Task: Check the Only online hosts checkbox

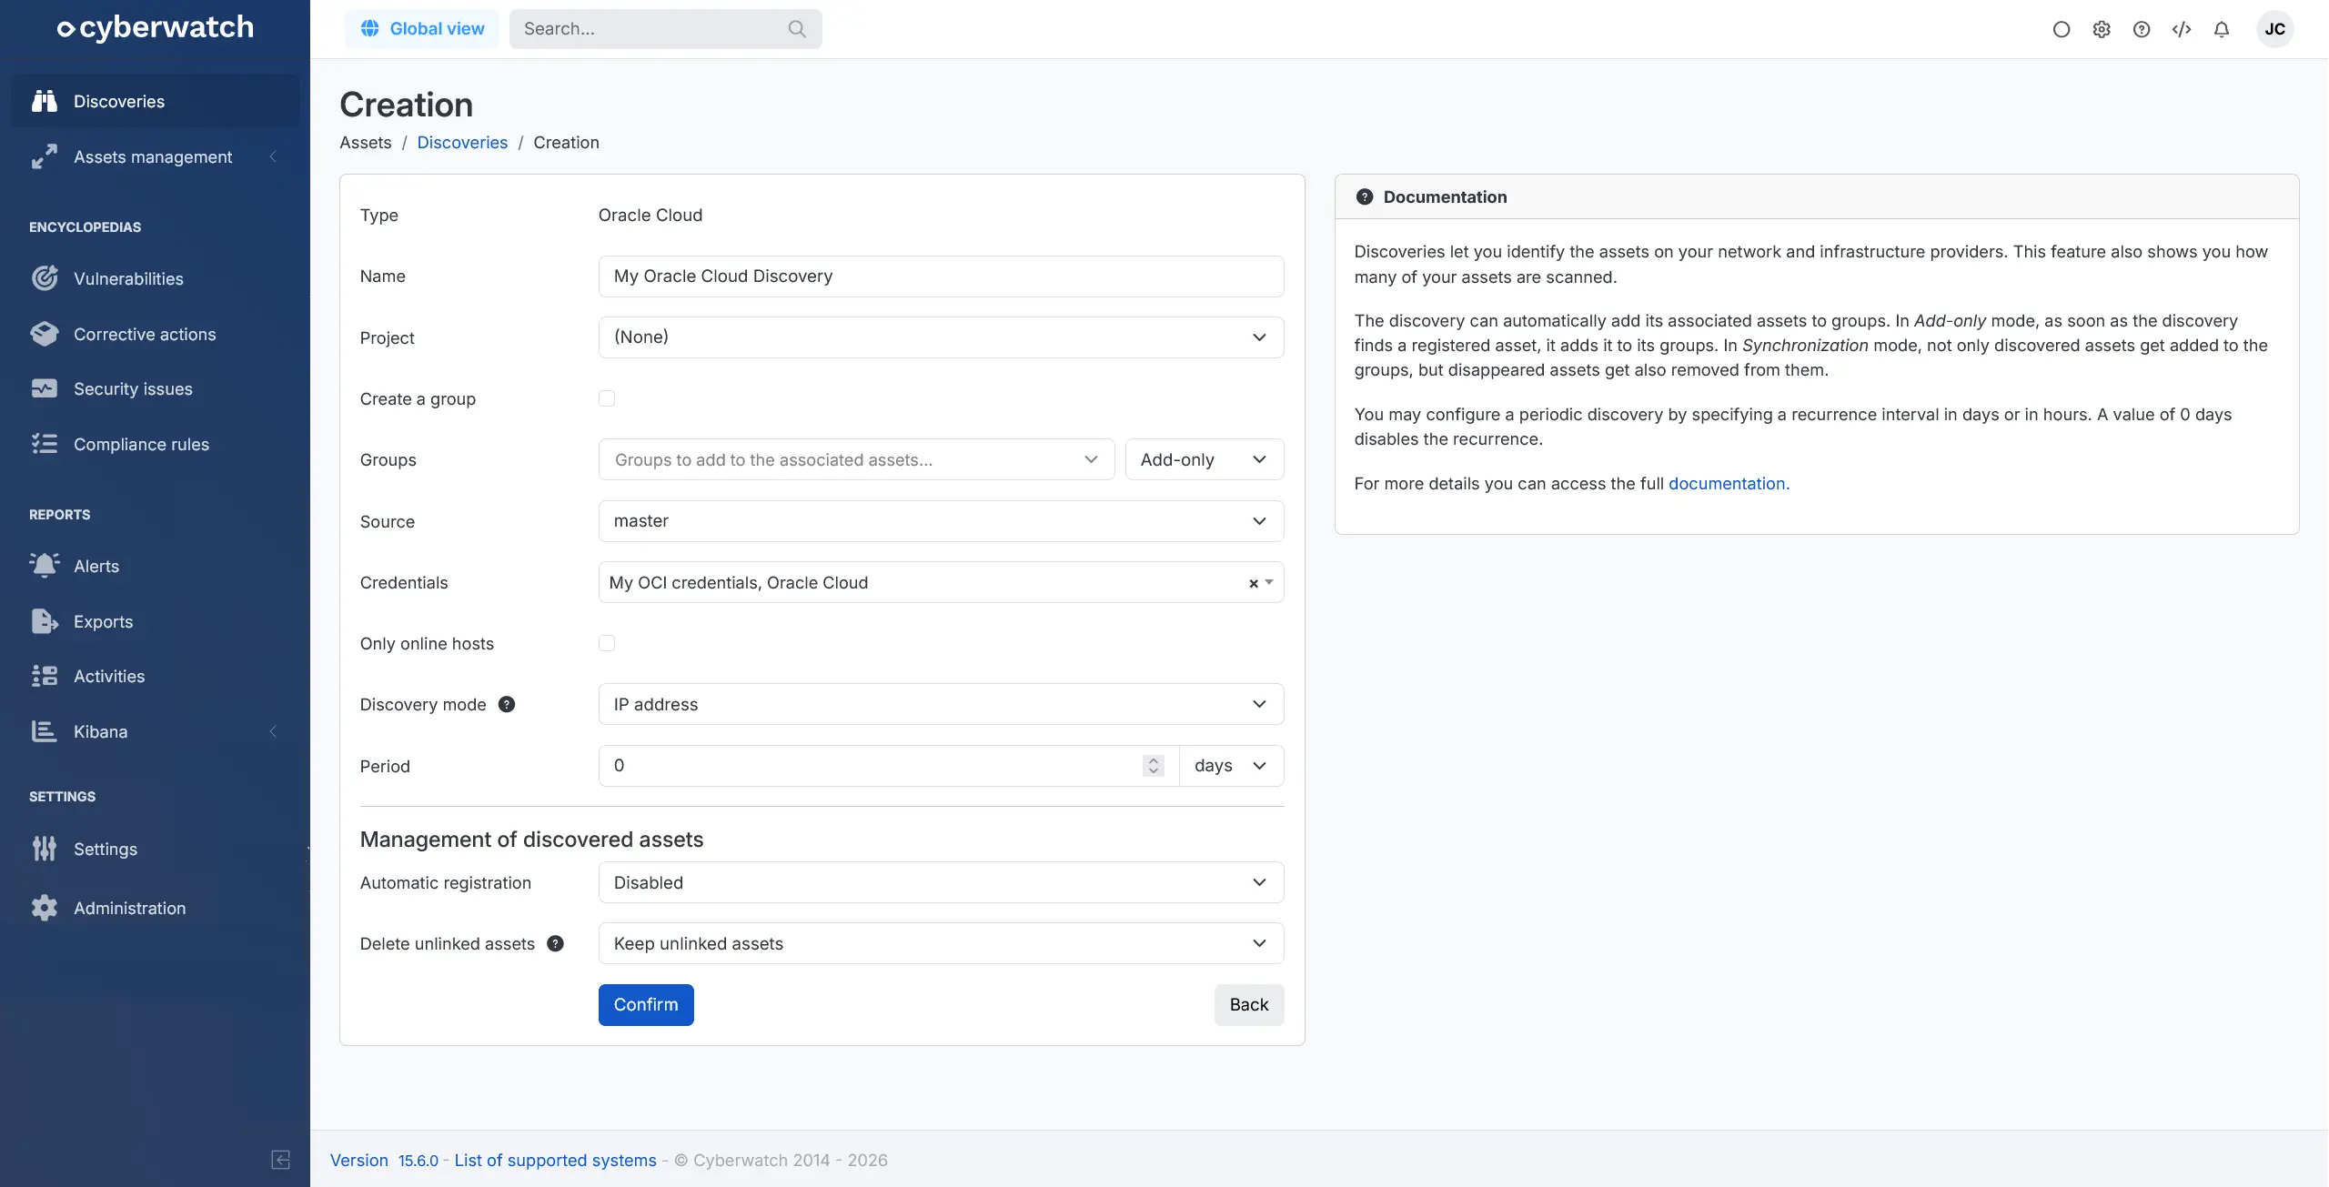Action: 607,643
